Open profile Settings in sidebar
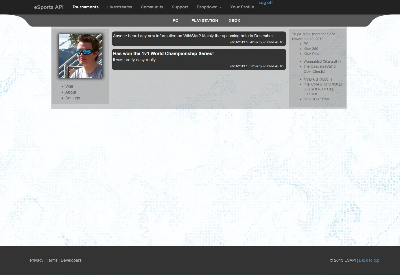The image size is (400, 275). [73, 98]
